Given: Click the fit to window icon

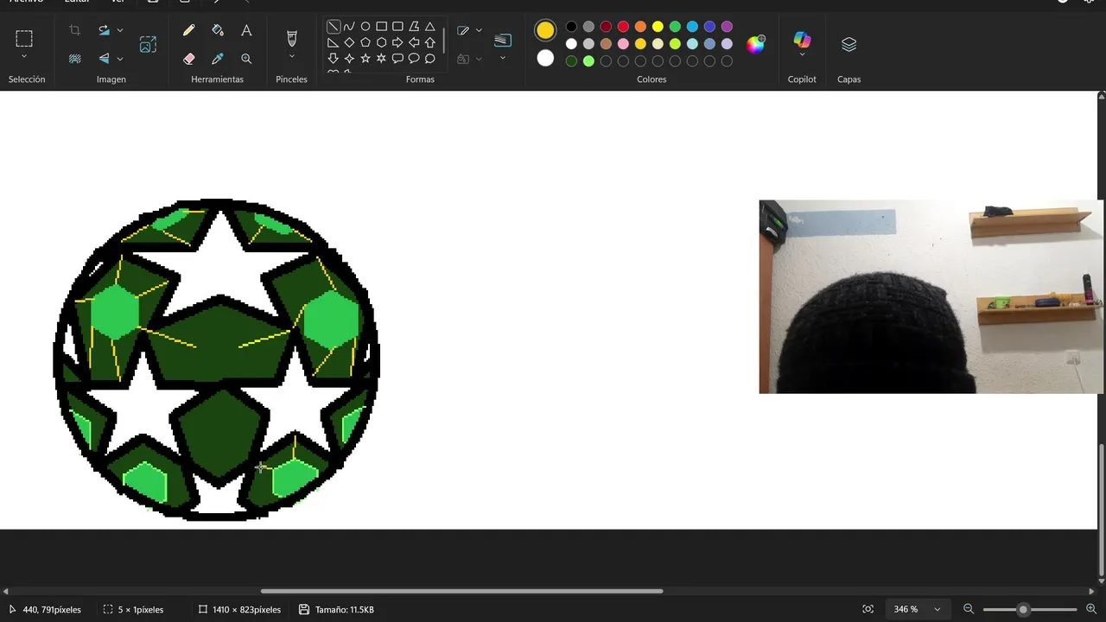Looking at the screenshot, I should point(868,609).
